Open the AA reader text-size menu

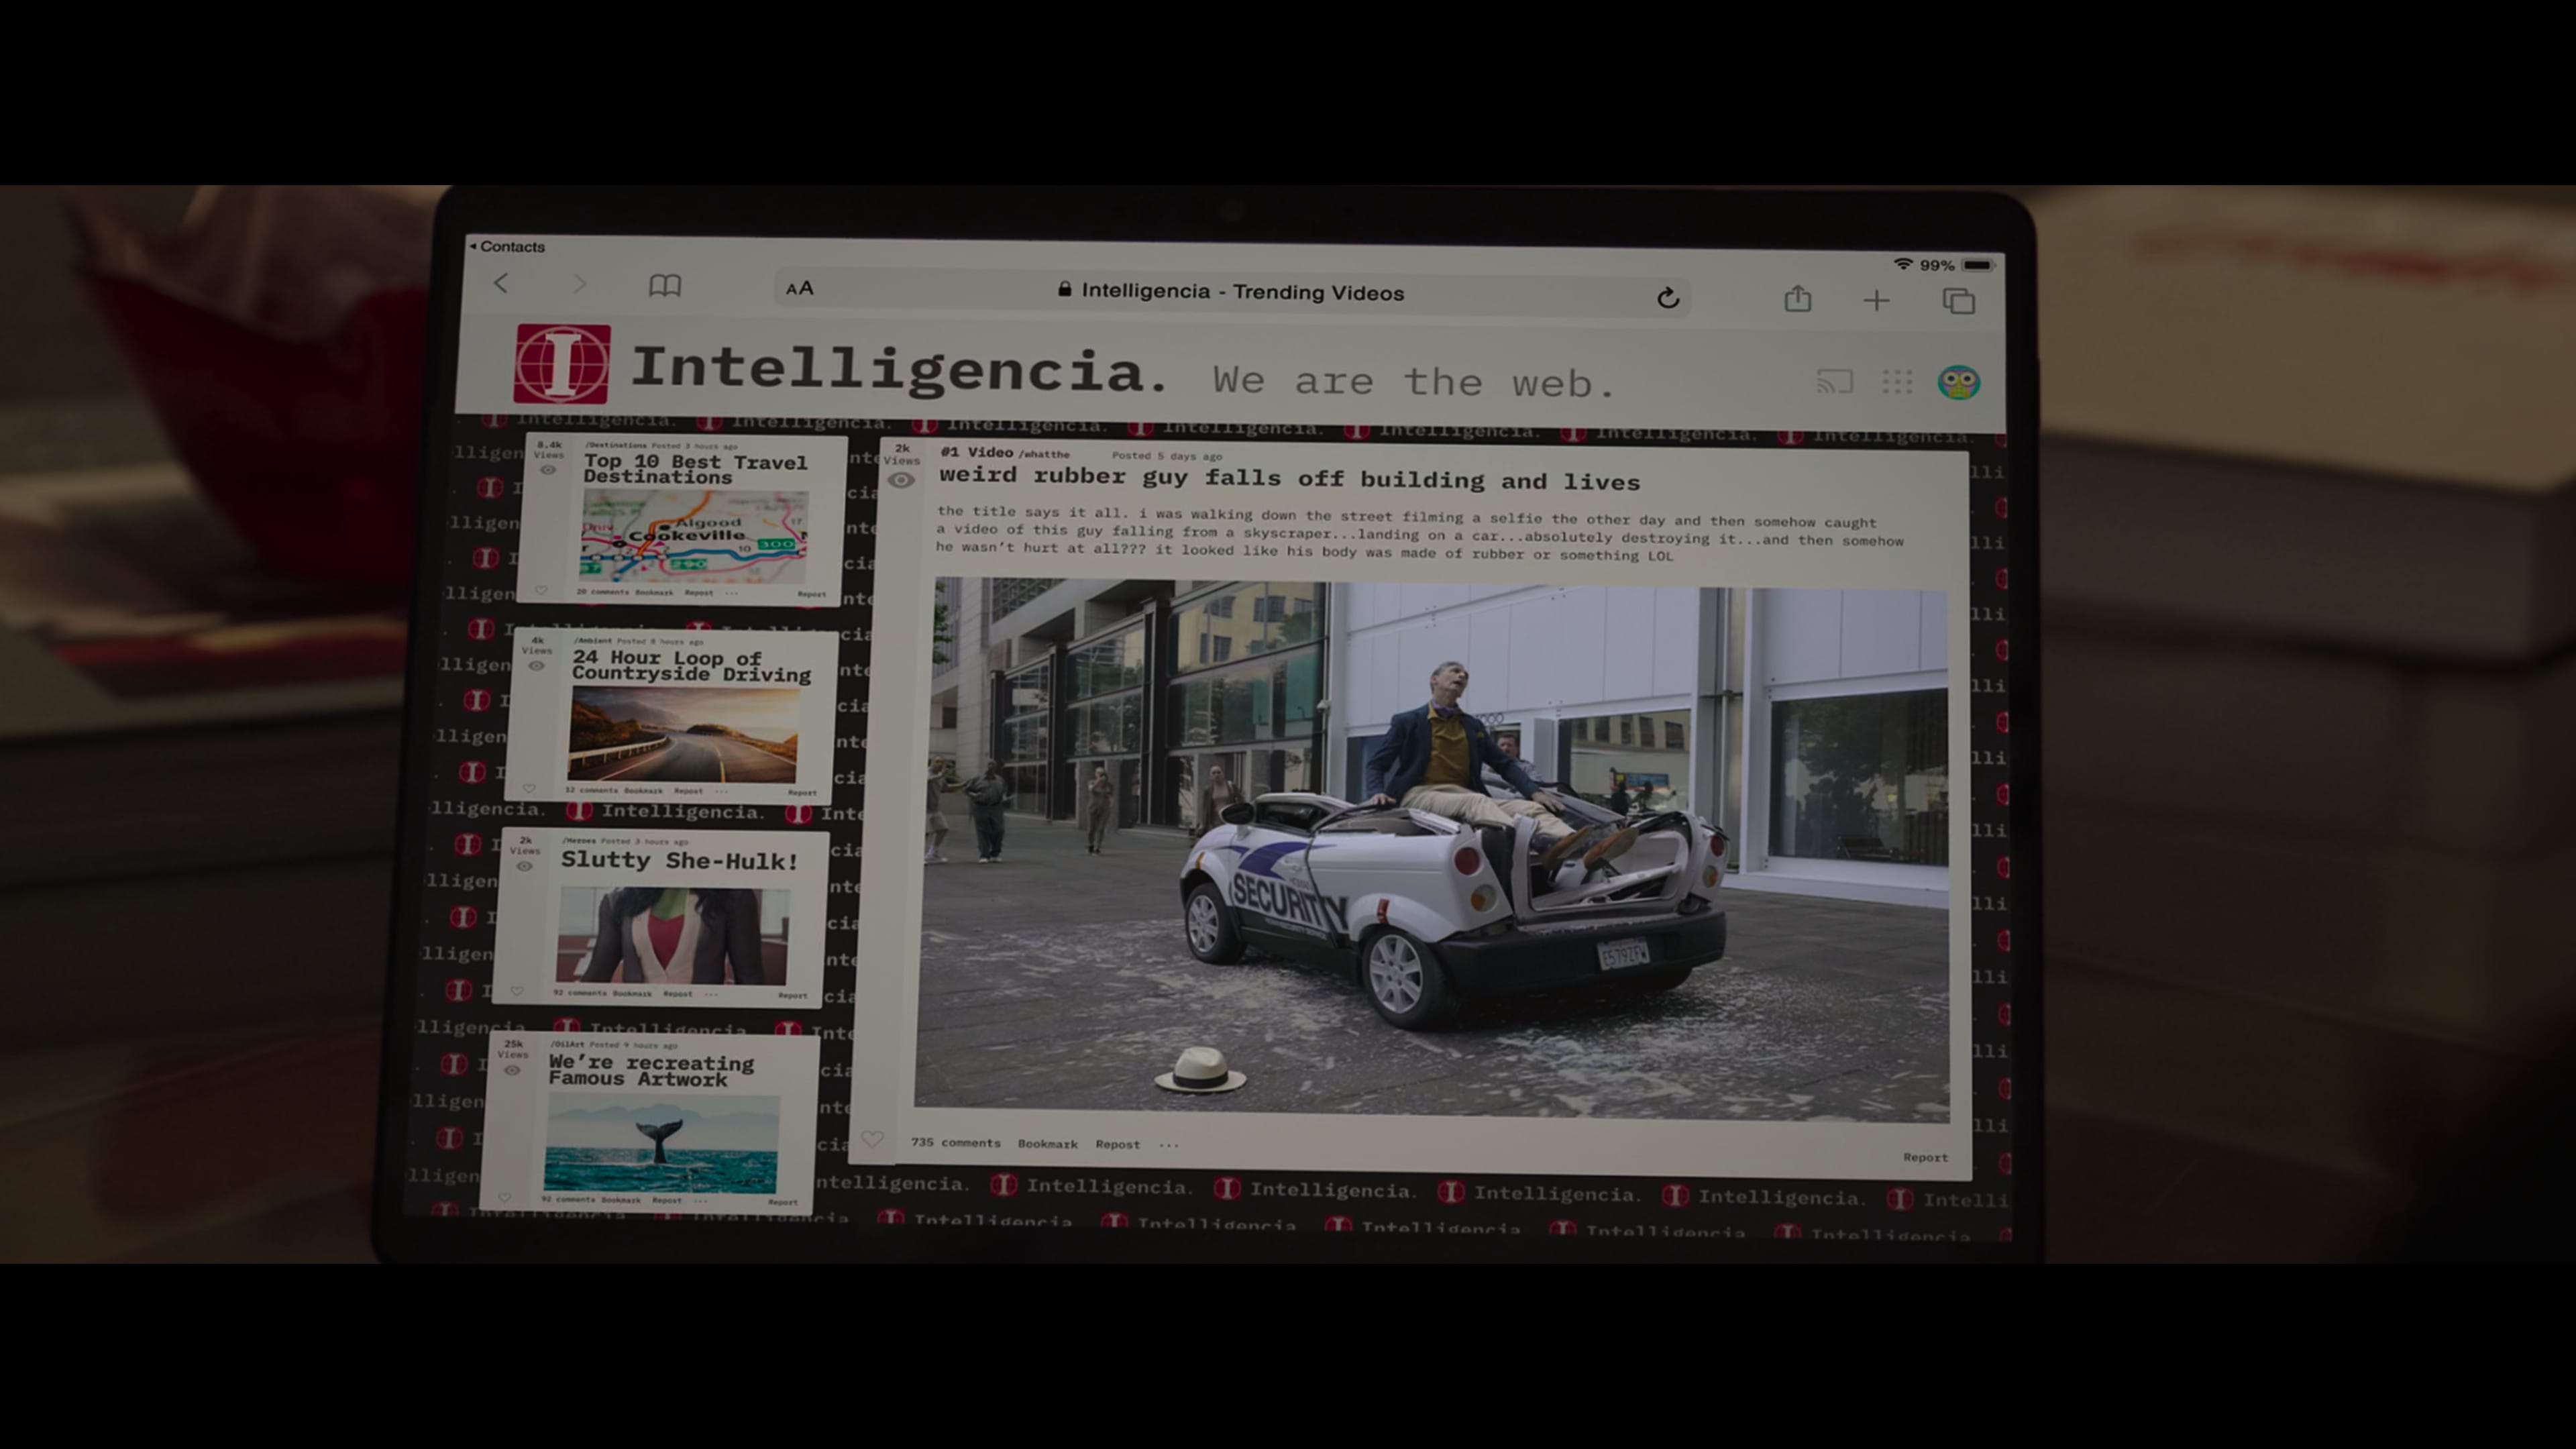tap(800, 289)
